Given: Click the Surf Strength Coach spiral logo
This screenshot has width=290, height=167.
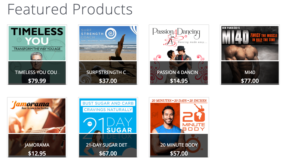Looking at the screenshot, I should point(111,34).
